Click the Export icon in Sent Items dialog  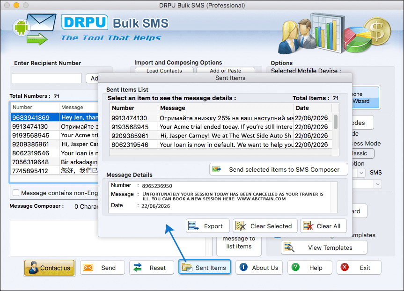pos(193,226)
